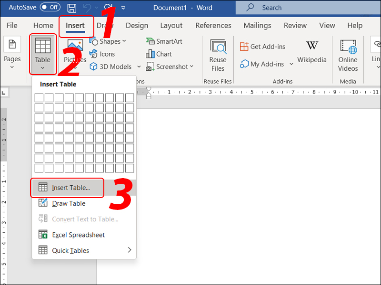Expand the Quick Tables submenu

tap(83, 250)
